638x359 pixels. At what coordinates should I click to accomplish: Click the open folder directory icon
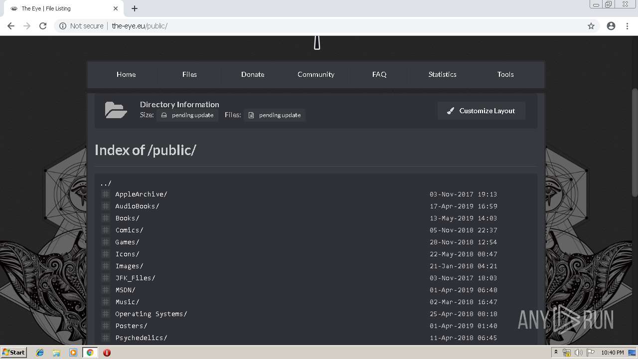[116, 110]
